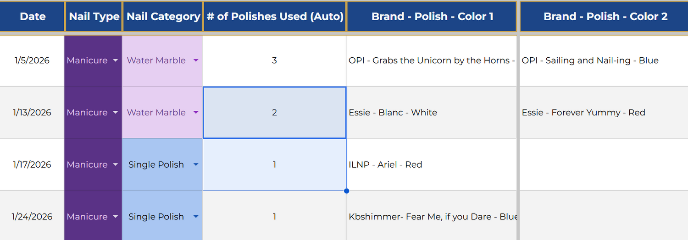Click the fill handle at selection corner
Screen dimensions: 688x240
[346, 191]
